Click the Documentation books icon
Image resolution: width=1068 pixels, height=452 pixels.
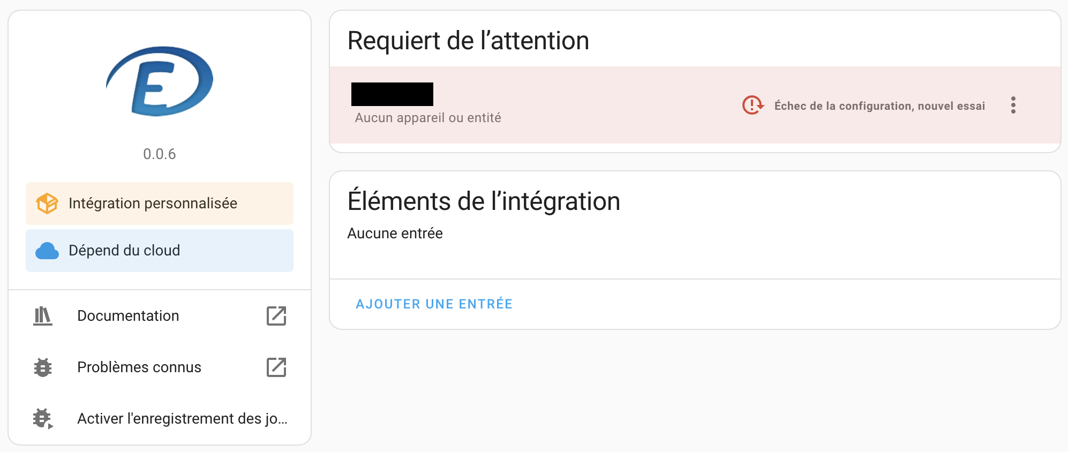[43, 316]
